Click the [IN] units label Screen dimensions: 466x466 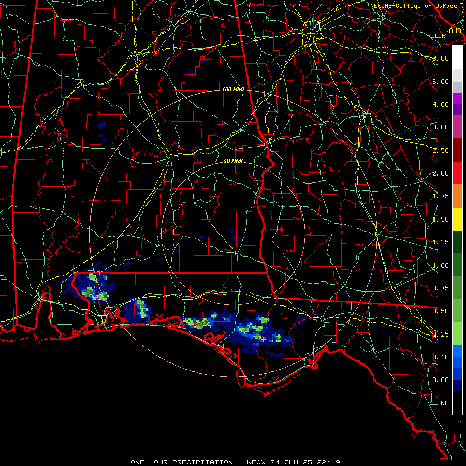pyautogui.click(x=442, y=36)
